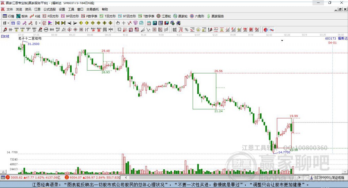This screenshot has width=348, height=188.
Task: Click the black right arrow icon
Action: click(75, 23)
